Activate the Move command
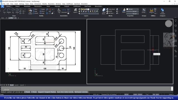The height and width of the screenshot is (100, 178). (x=35, y=9)
